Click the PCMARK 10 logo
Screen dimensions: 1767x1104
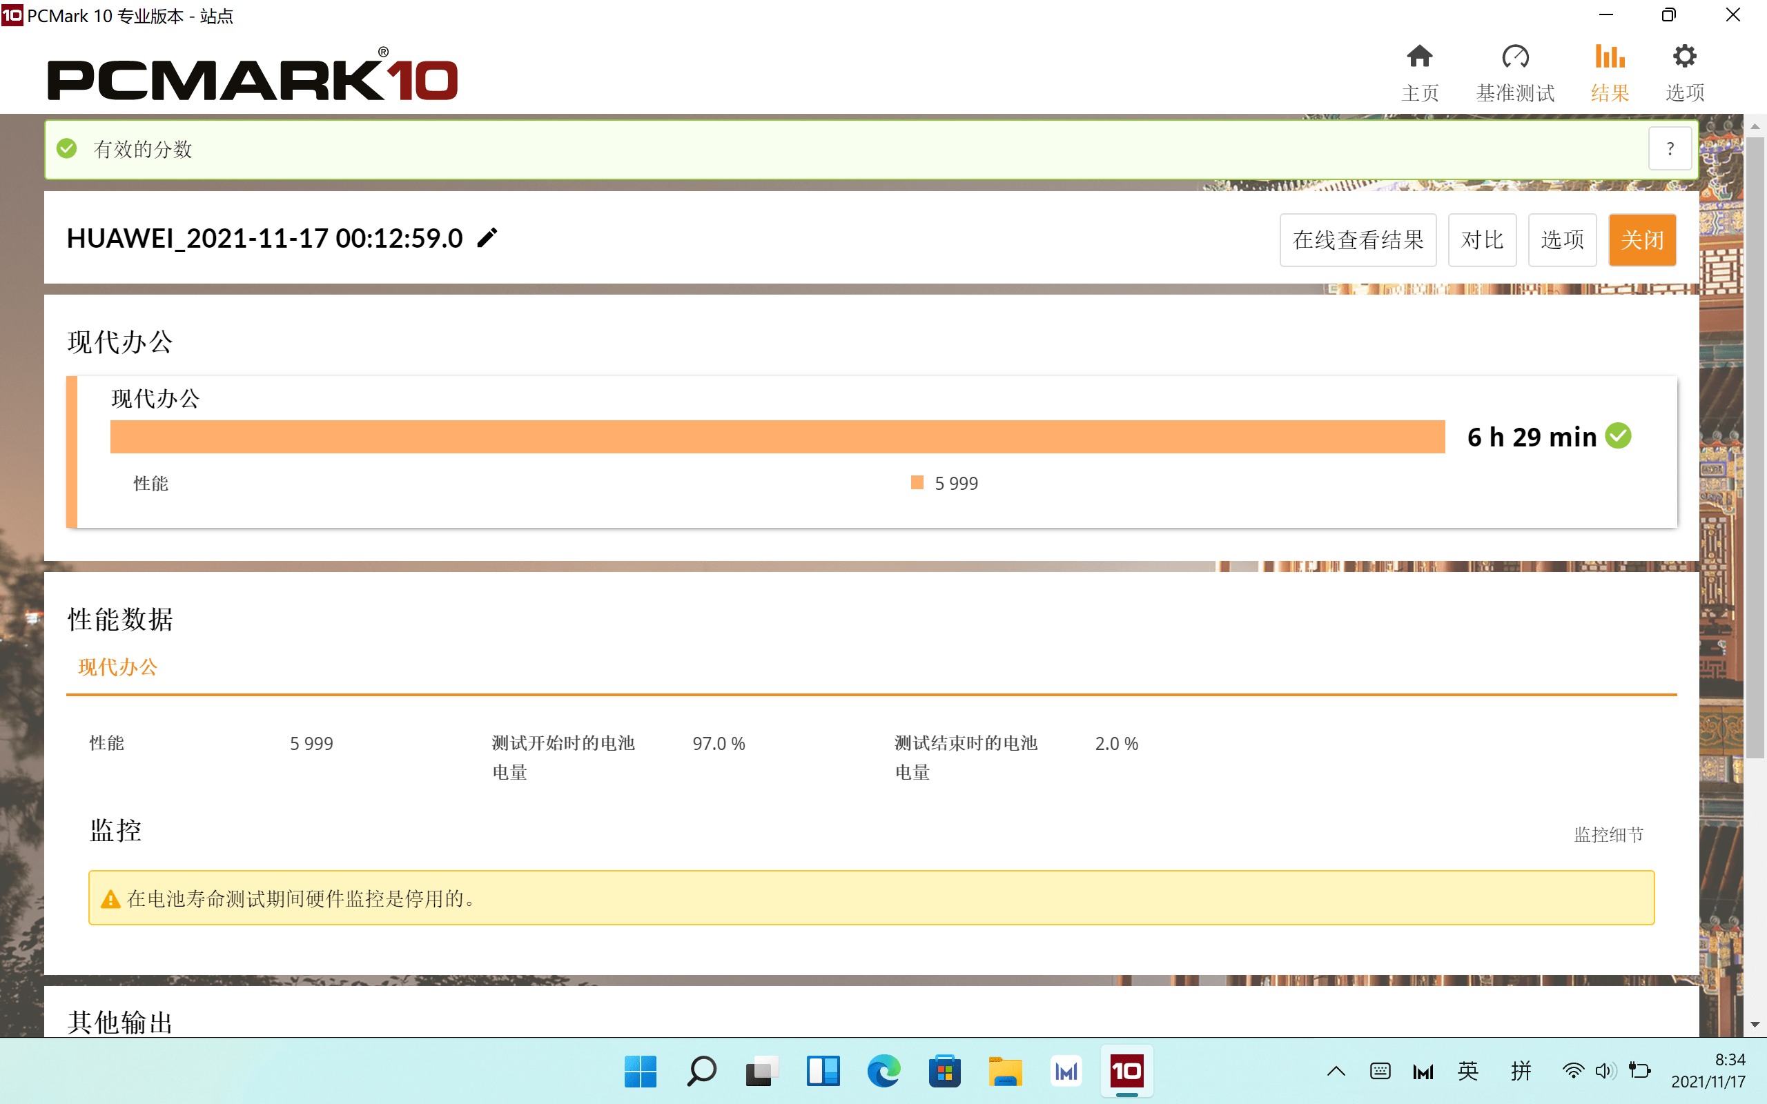253,75
